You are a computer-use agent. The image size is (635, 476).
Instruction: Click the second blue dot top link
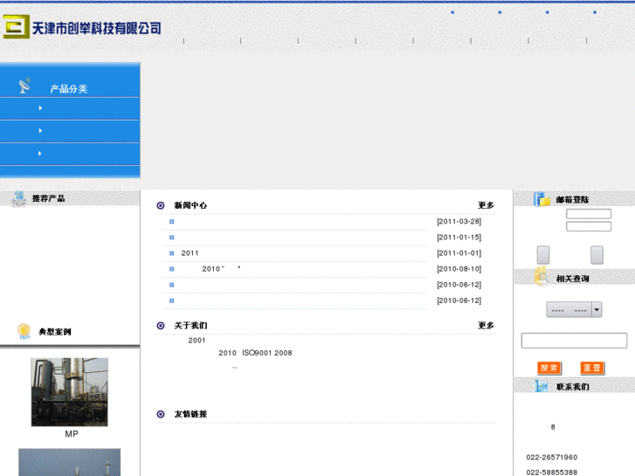500,12
